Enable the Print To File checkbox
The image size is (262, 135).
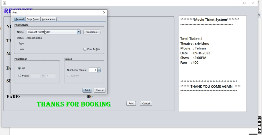click(x=85, y=49)
